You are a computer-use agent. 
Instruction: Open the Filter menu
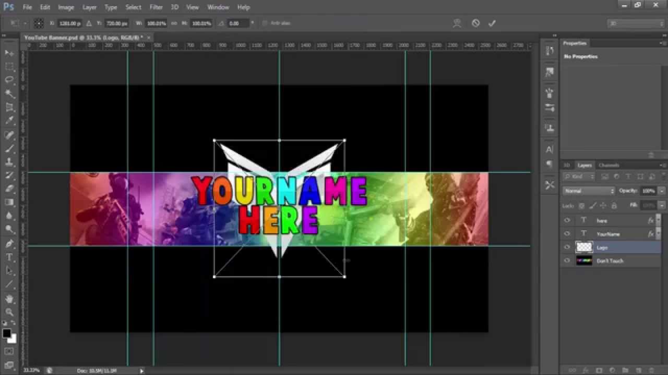(156, 7)
